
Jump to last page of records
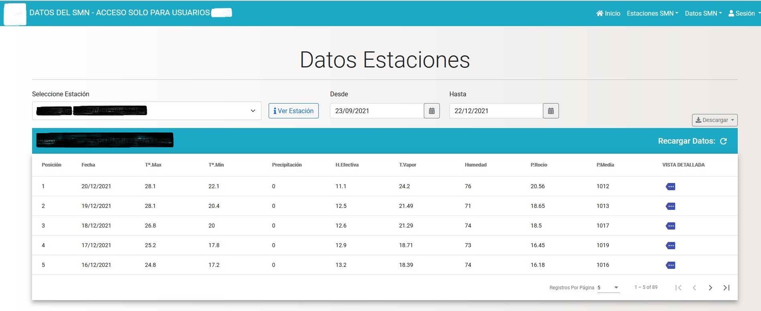coord(726,288)
